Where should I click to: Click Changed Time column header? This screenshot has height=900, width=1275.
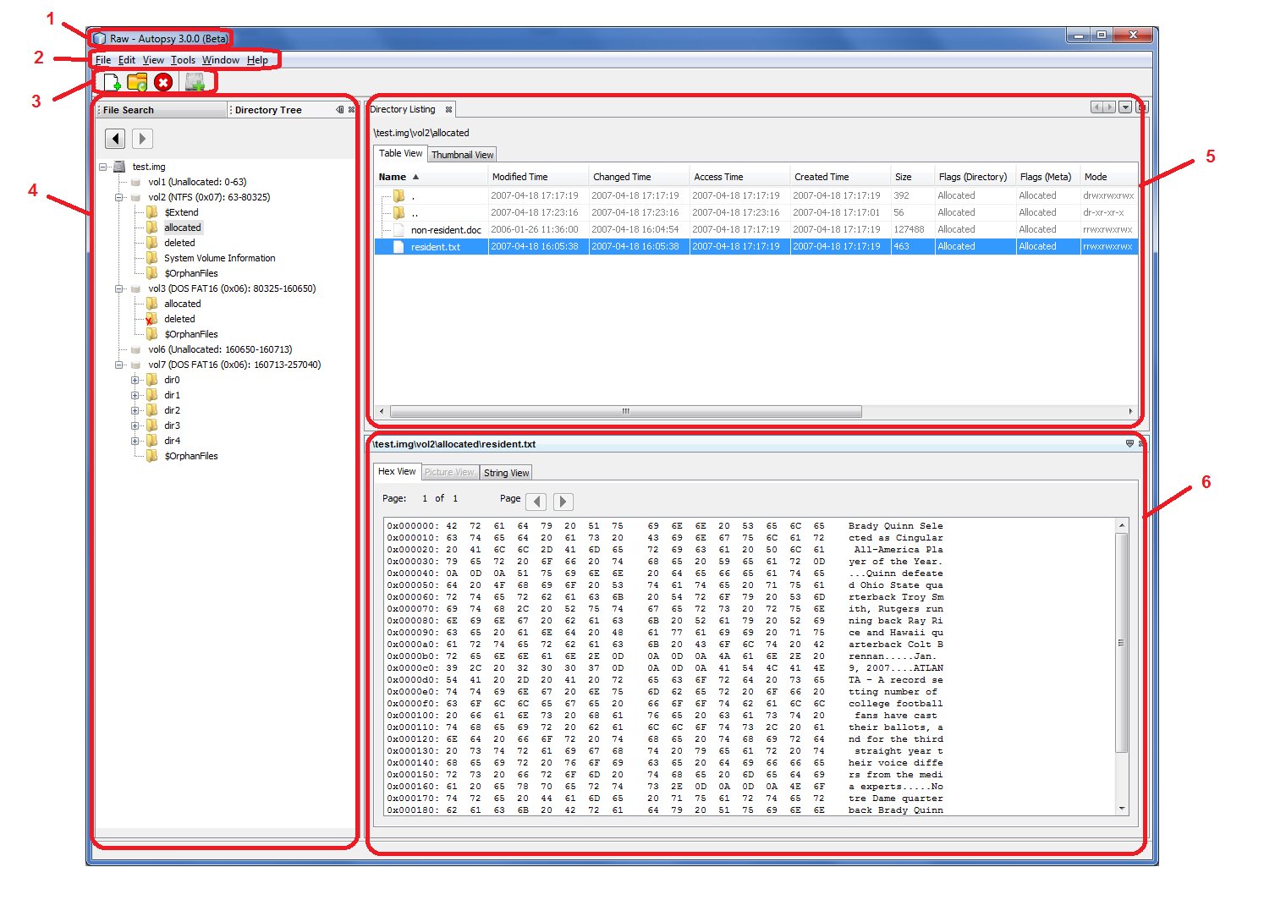[640, 177]
